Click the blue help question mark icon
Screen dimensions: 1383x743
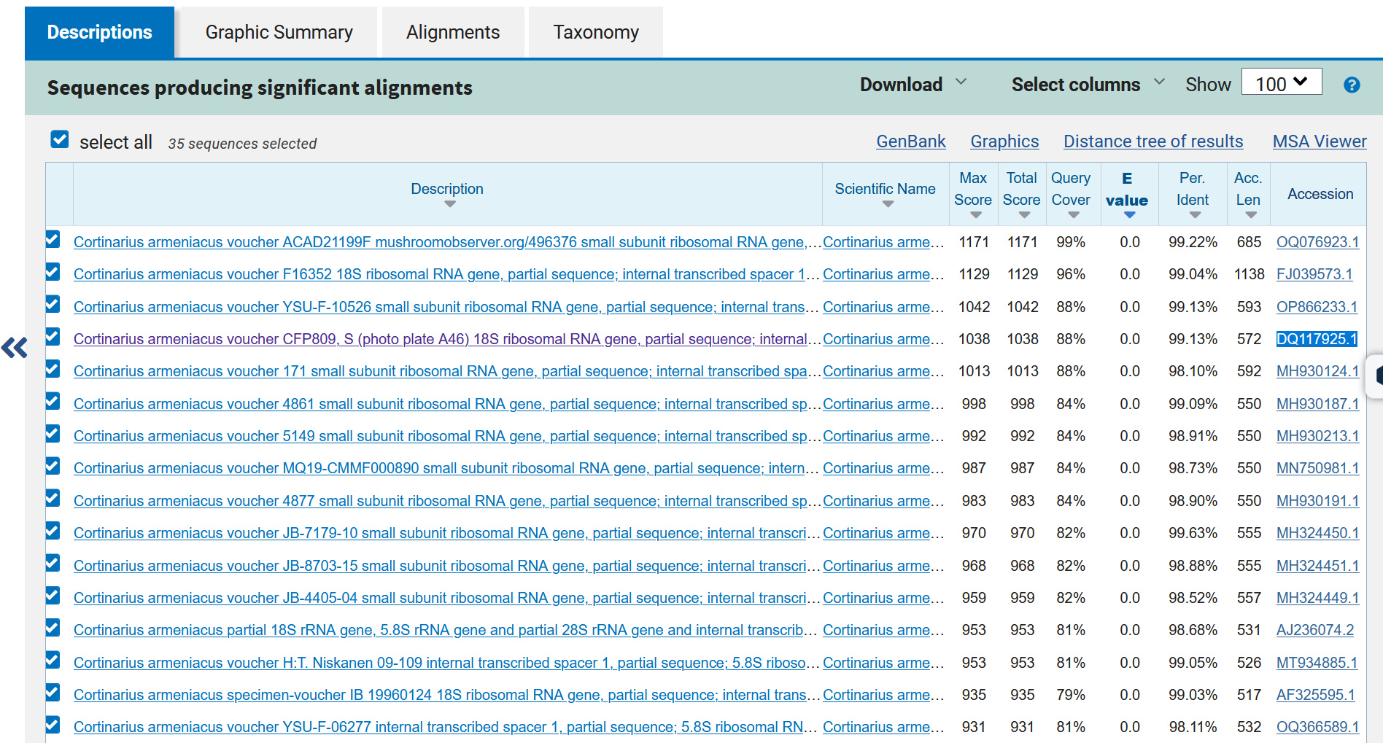tap(1351, 85)
